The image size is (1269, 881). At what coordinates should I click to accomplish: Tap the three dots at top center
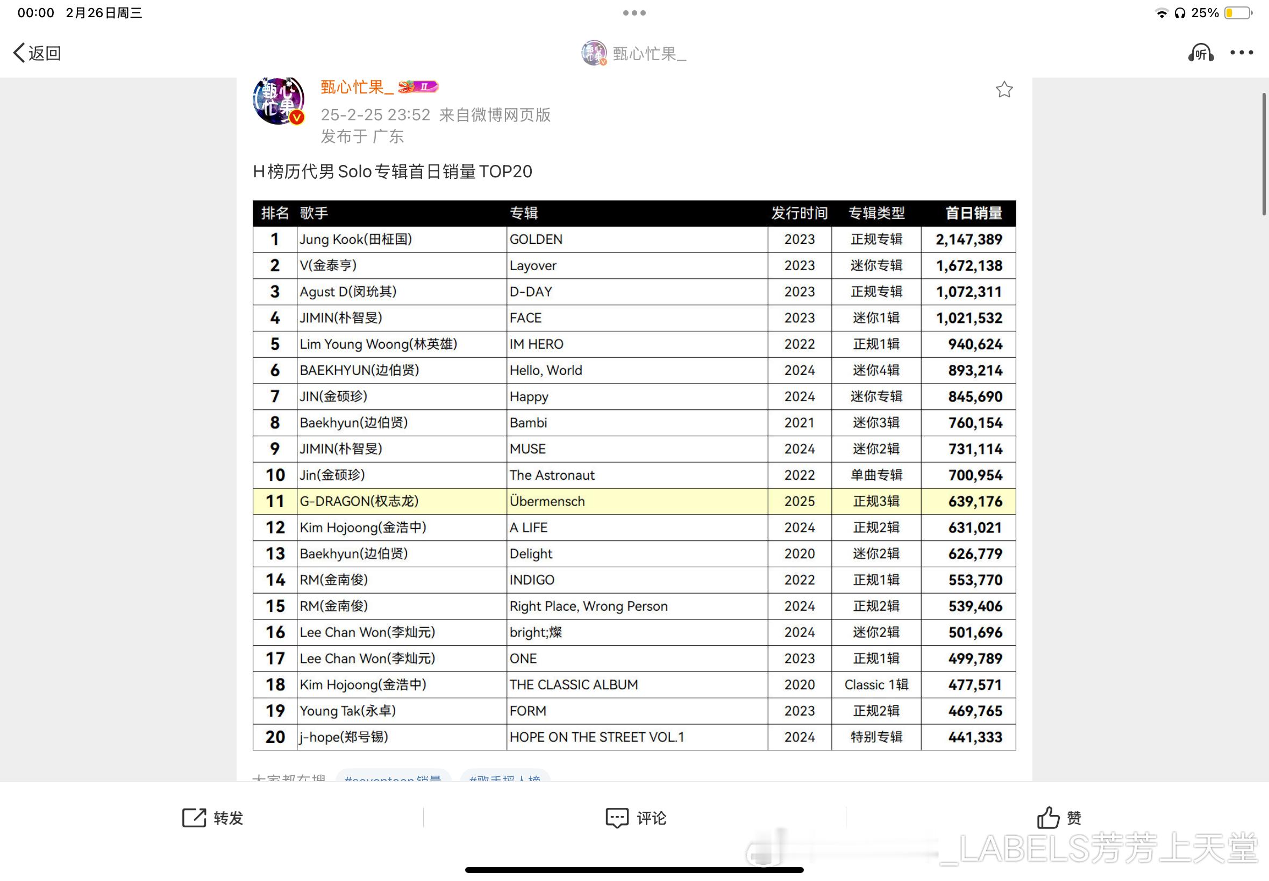[634, 13]
